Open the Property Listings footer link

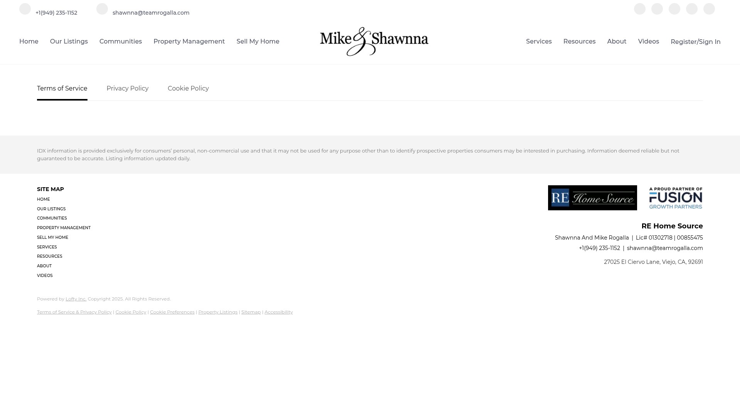click(x=218, y=312)
